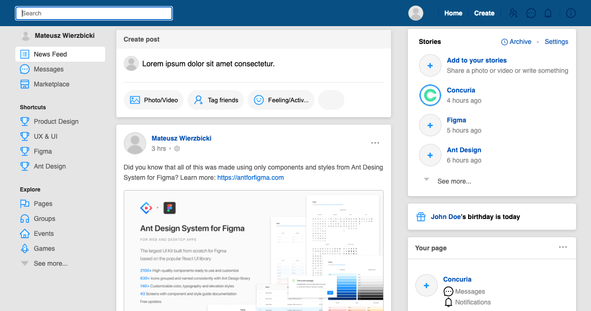Select News Feed in sidebar
Image resolution: width=591 pixels, height=311 pixels.
tap(60, 54)
